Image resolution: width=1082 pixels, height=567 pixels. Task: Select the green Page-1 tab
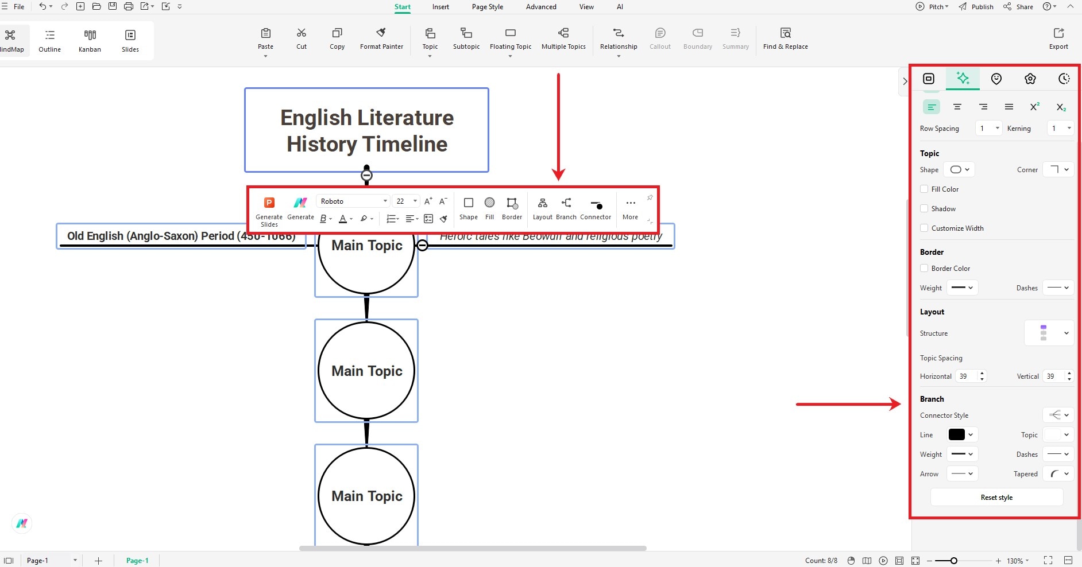(137, 561)
